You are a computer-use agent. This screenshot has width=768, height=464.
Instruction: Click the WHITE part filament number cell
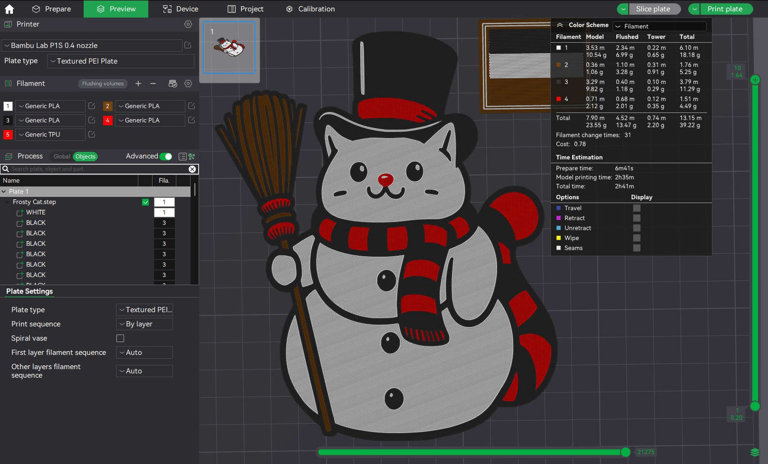tap(164, 213)
